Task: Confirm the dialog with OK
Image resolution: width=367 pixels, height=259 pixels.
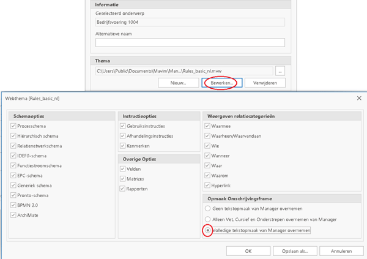Action: [x=248, y=251]
